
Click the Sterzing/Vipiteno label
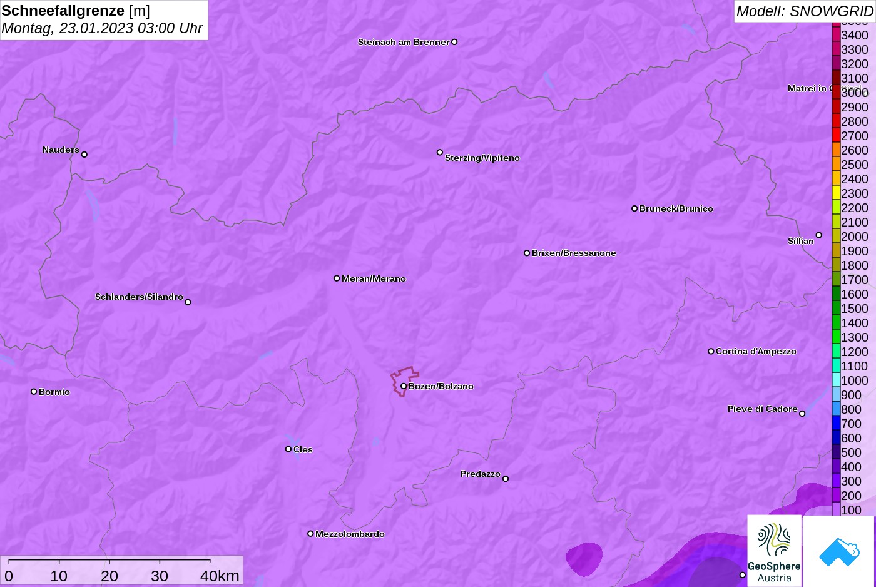pyautogui.click(x=482, y=158)
